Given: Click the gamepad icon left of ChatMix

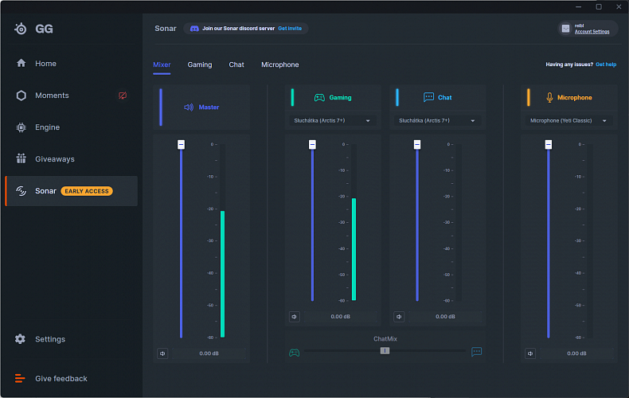Looking at the screenshot, I should [x=294, y=352].
